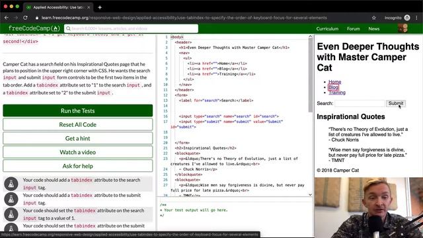This screenshot has height=238, width=423.
Task: Focus the Search field in preview
Action: point(360,103)
